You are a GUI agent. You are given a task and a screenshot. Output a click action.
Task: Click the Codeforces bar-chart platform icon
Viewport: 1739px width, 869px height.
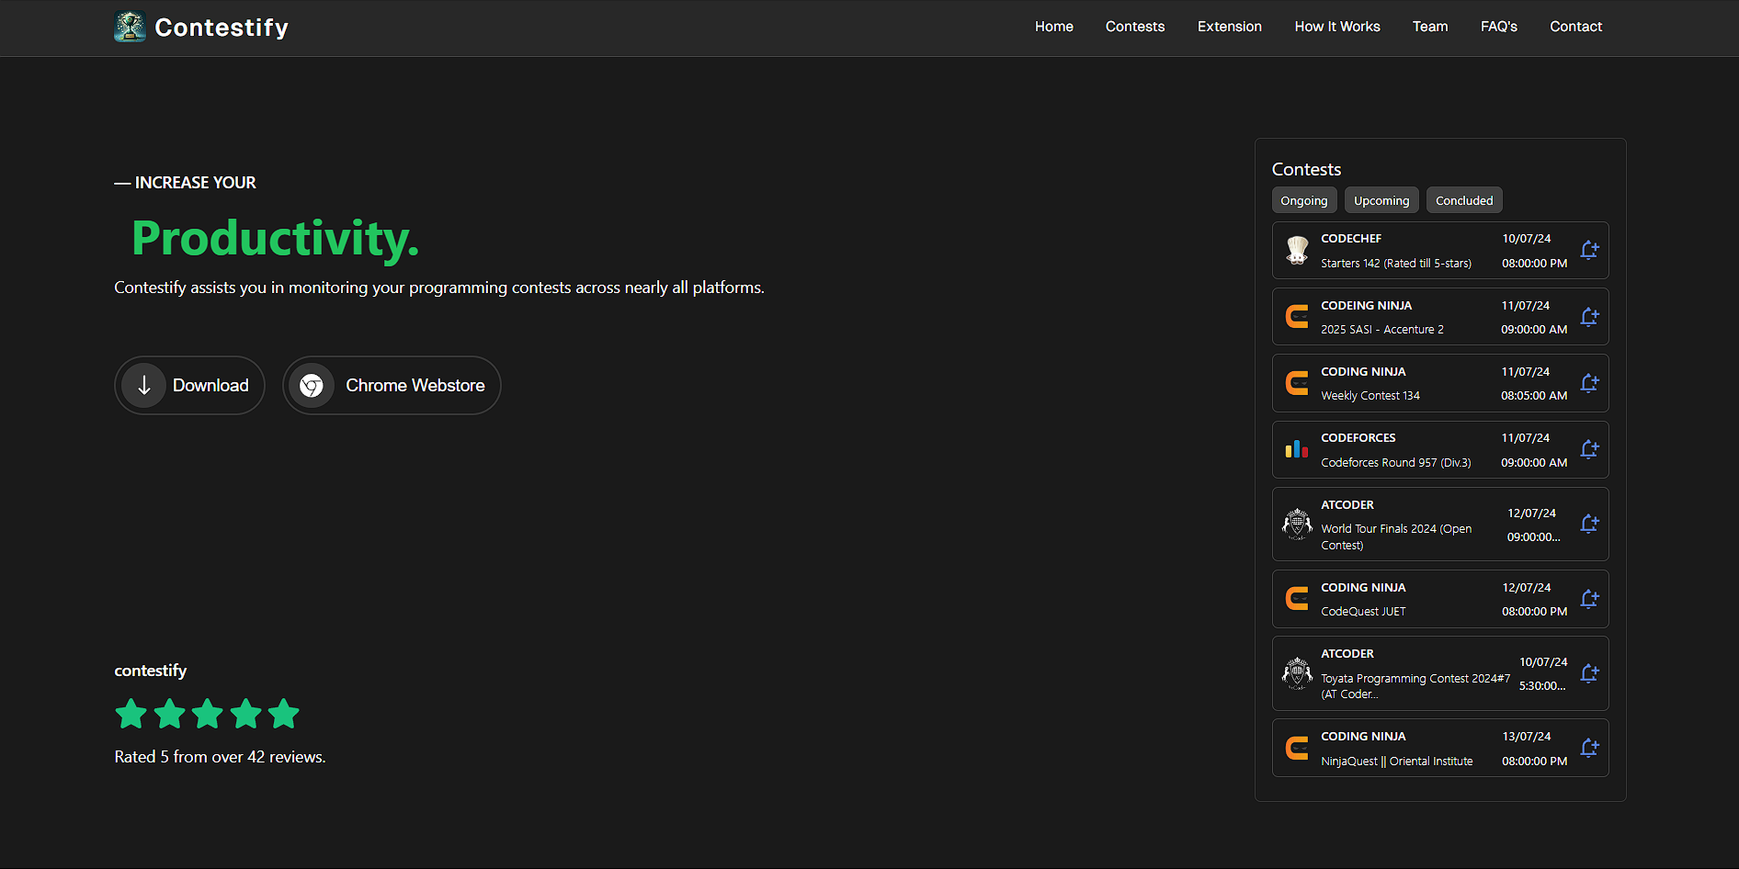click(1297, 449)
